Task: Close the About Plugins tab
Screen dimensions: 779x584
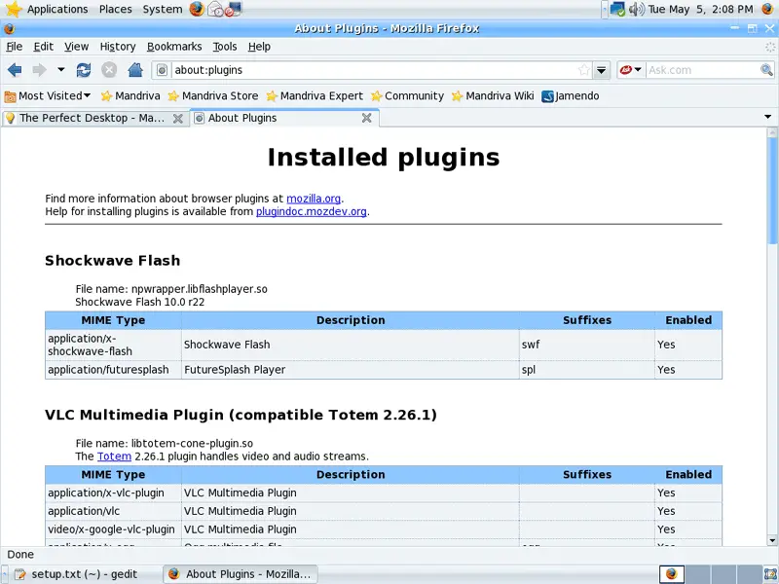Action: 367,118
